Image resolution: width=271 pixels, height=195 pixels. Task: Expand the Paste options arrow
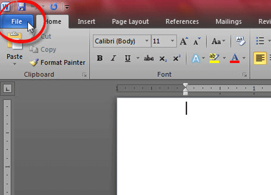[14, 64]
